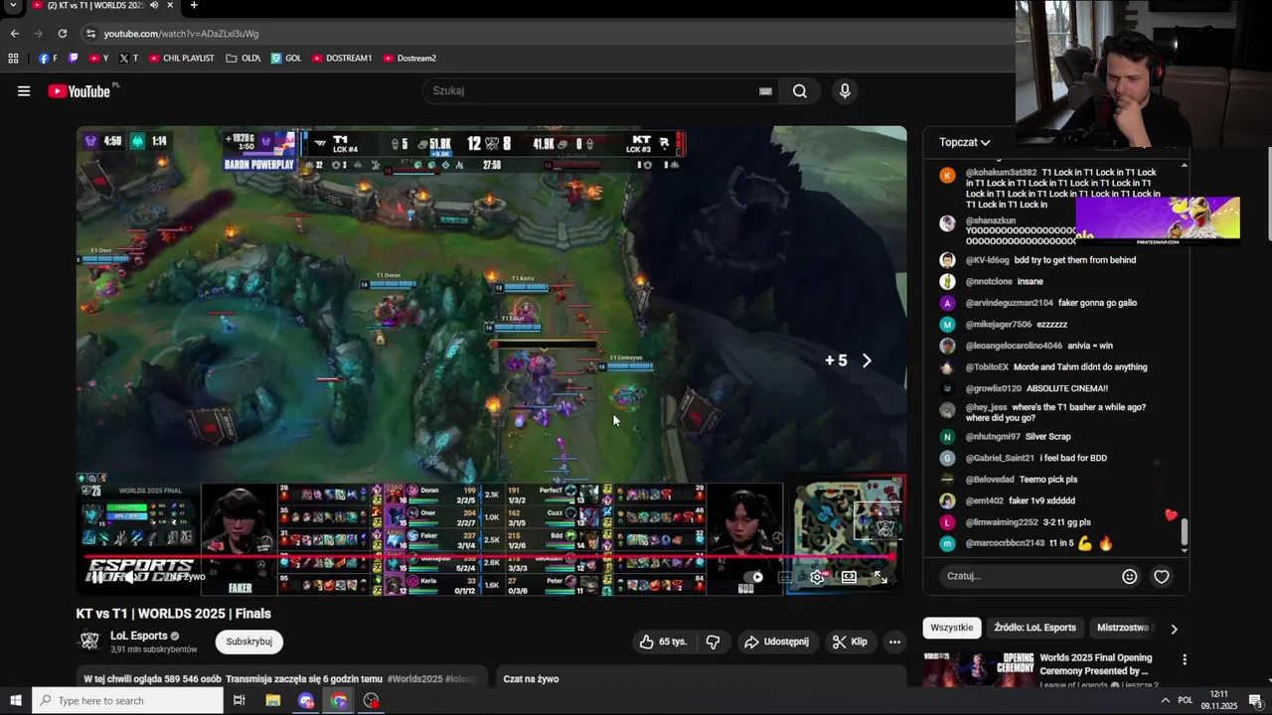The width and height of the screenshot is (1272, 715).
Task: Click the #Worlds2025 hashtag link
Action: [414, 679]
